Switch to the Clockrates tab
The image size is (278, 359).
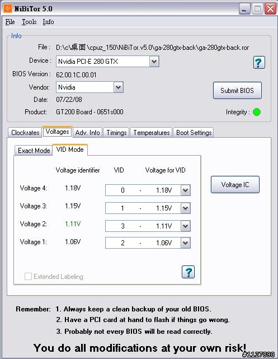25,133
